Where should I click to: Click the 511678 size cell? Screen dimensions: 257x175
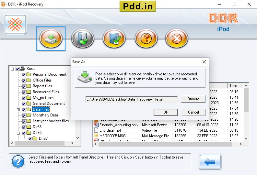coord(180,130)
